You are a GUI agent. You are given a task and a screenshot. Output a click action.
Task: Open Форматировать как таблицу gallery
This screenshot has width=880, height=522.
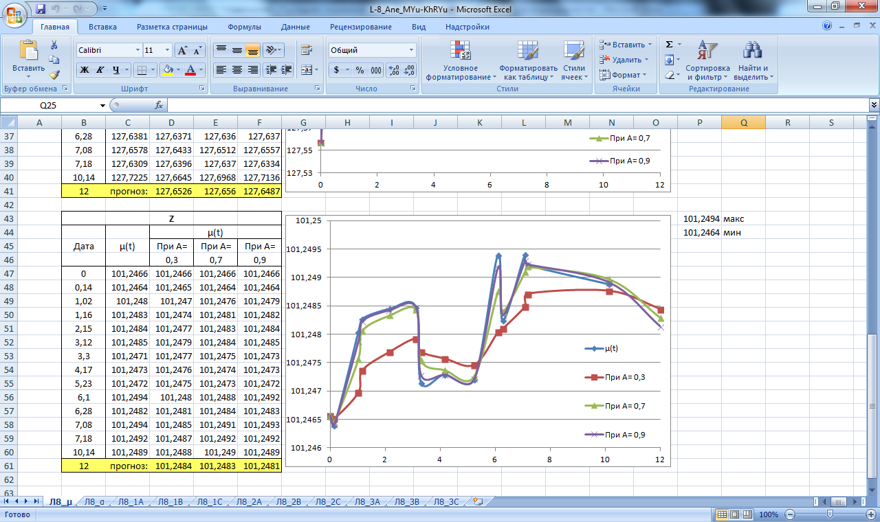(528, 60)
